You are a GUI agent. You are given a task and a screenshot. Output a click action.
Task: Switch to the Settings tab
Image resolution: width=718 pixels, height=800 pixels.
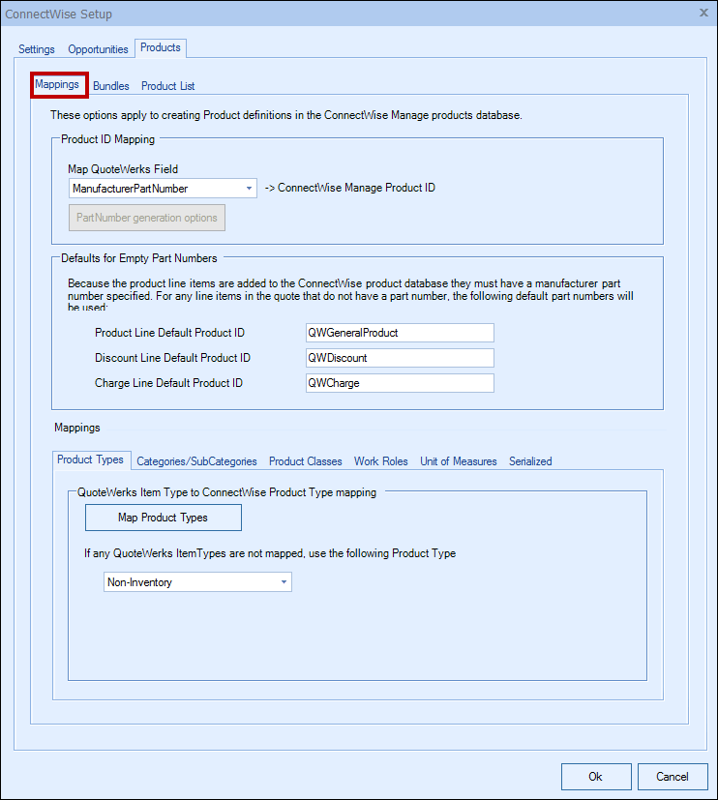[37, 49]
